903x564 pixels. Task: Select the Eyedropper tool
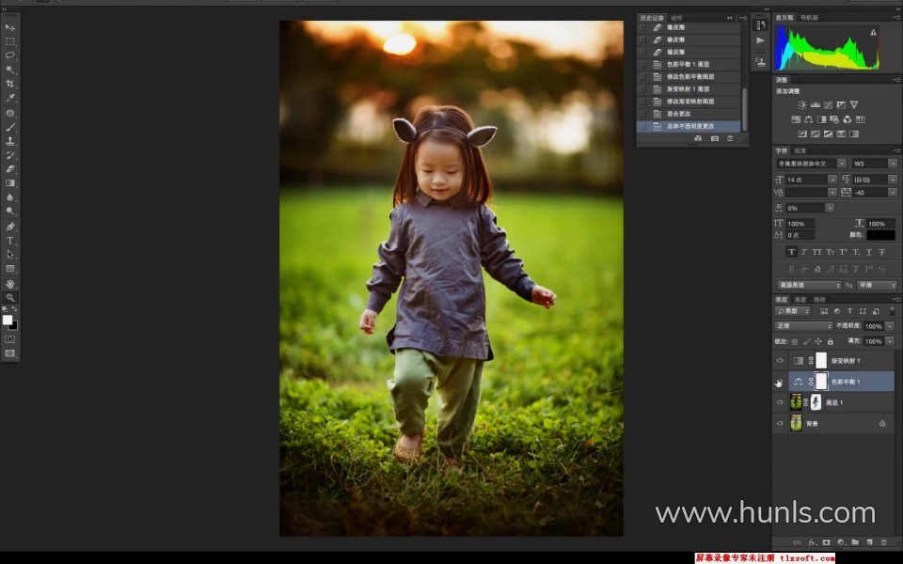pos(9,98)
